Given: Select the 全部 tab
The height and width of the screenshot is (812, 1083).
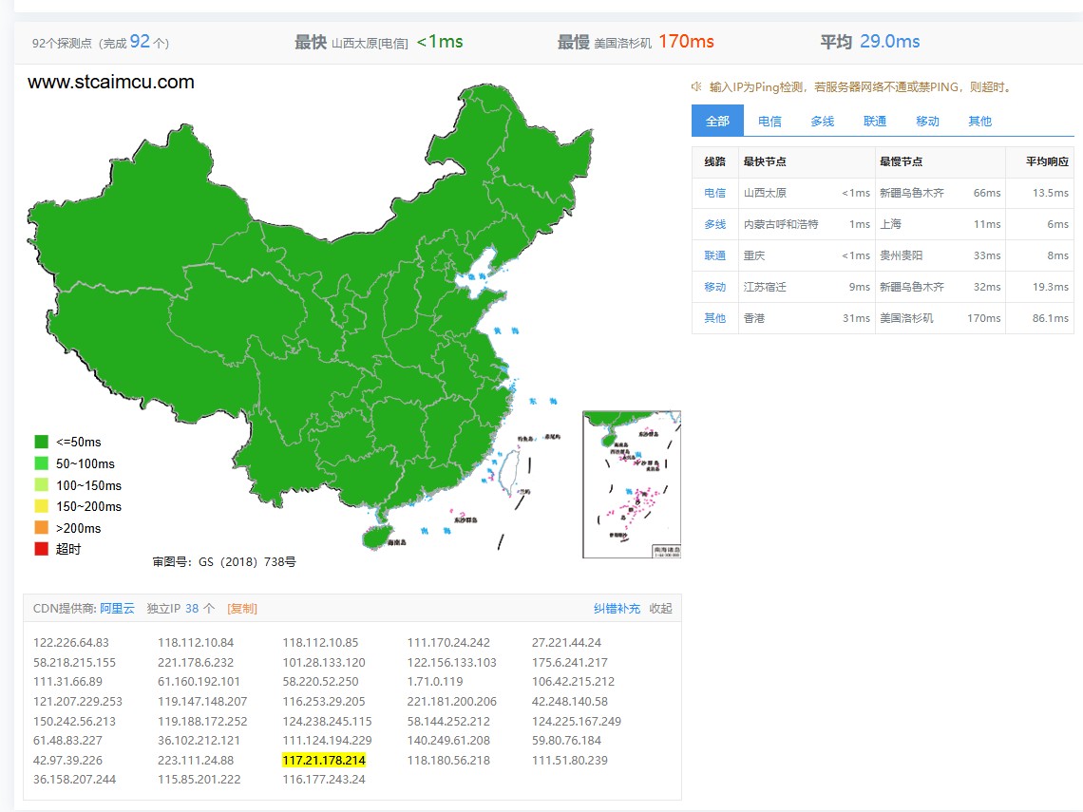Looking at the screenshot, I should [717, 121].
